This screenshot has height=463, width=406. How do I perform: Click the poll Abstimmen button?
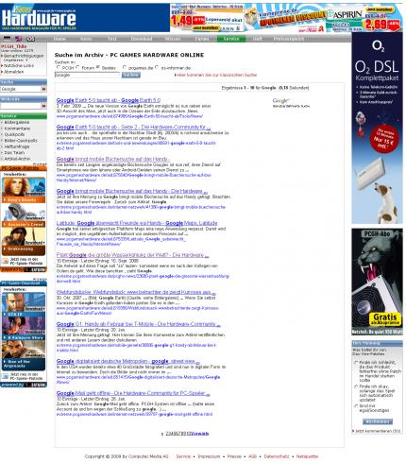[x=378, y=421]
